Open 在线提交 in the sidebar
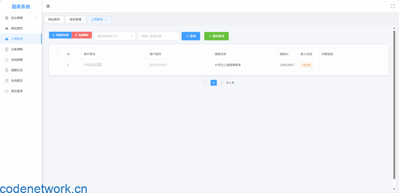The width and height of the screenshot is (399, 193). coord(17,81)
